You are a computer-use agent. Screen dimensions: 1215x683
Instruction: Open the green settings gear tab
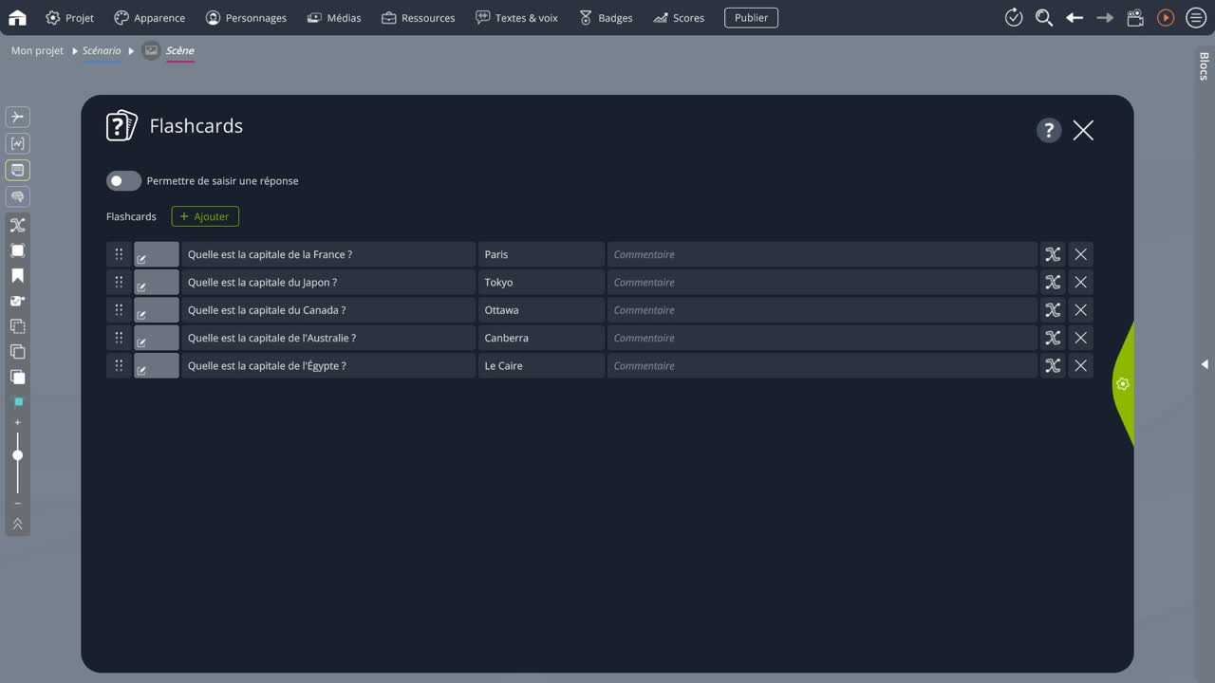[x=1123, y=384]
